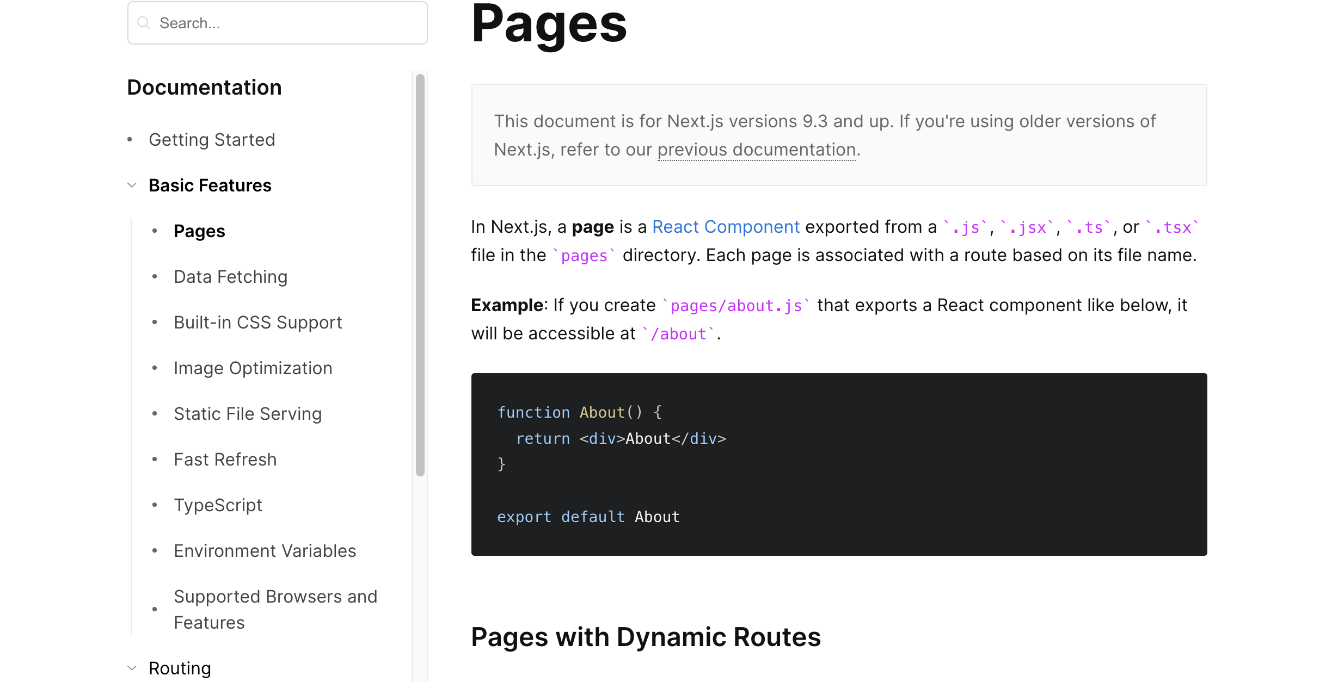Click the sidebar vertical scrollbar thumb
Image resolution: width=1338 pixels, height=682 pixels.
pyautogui.click(x=420, y=275)
